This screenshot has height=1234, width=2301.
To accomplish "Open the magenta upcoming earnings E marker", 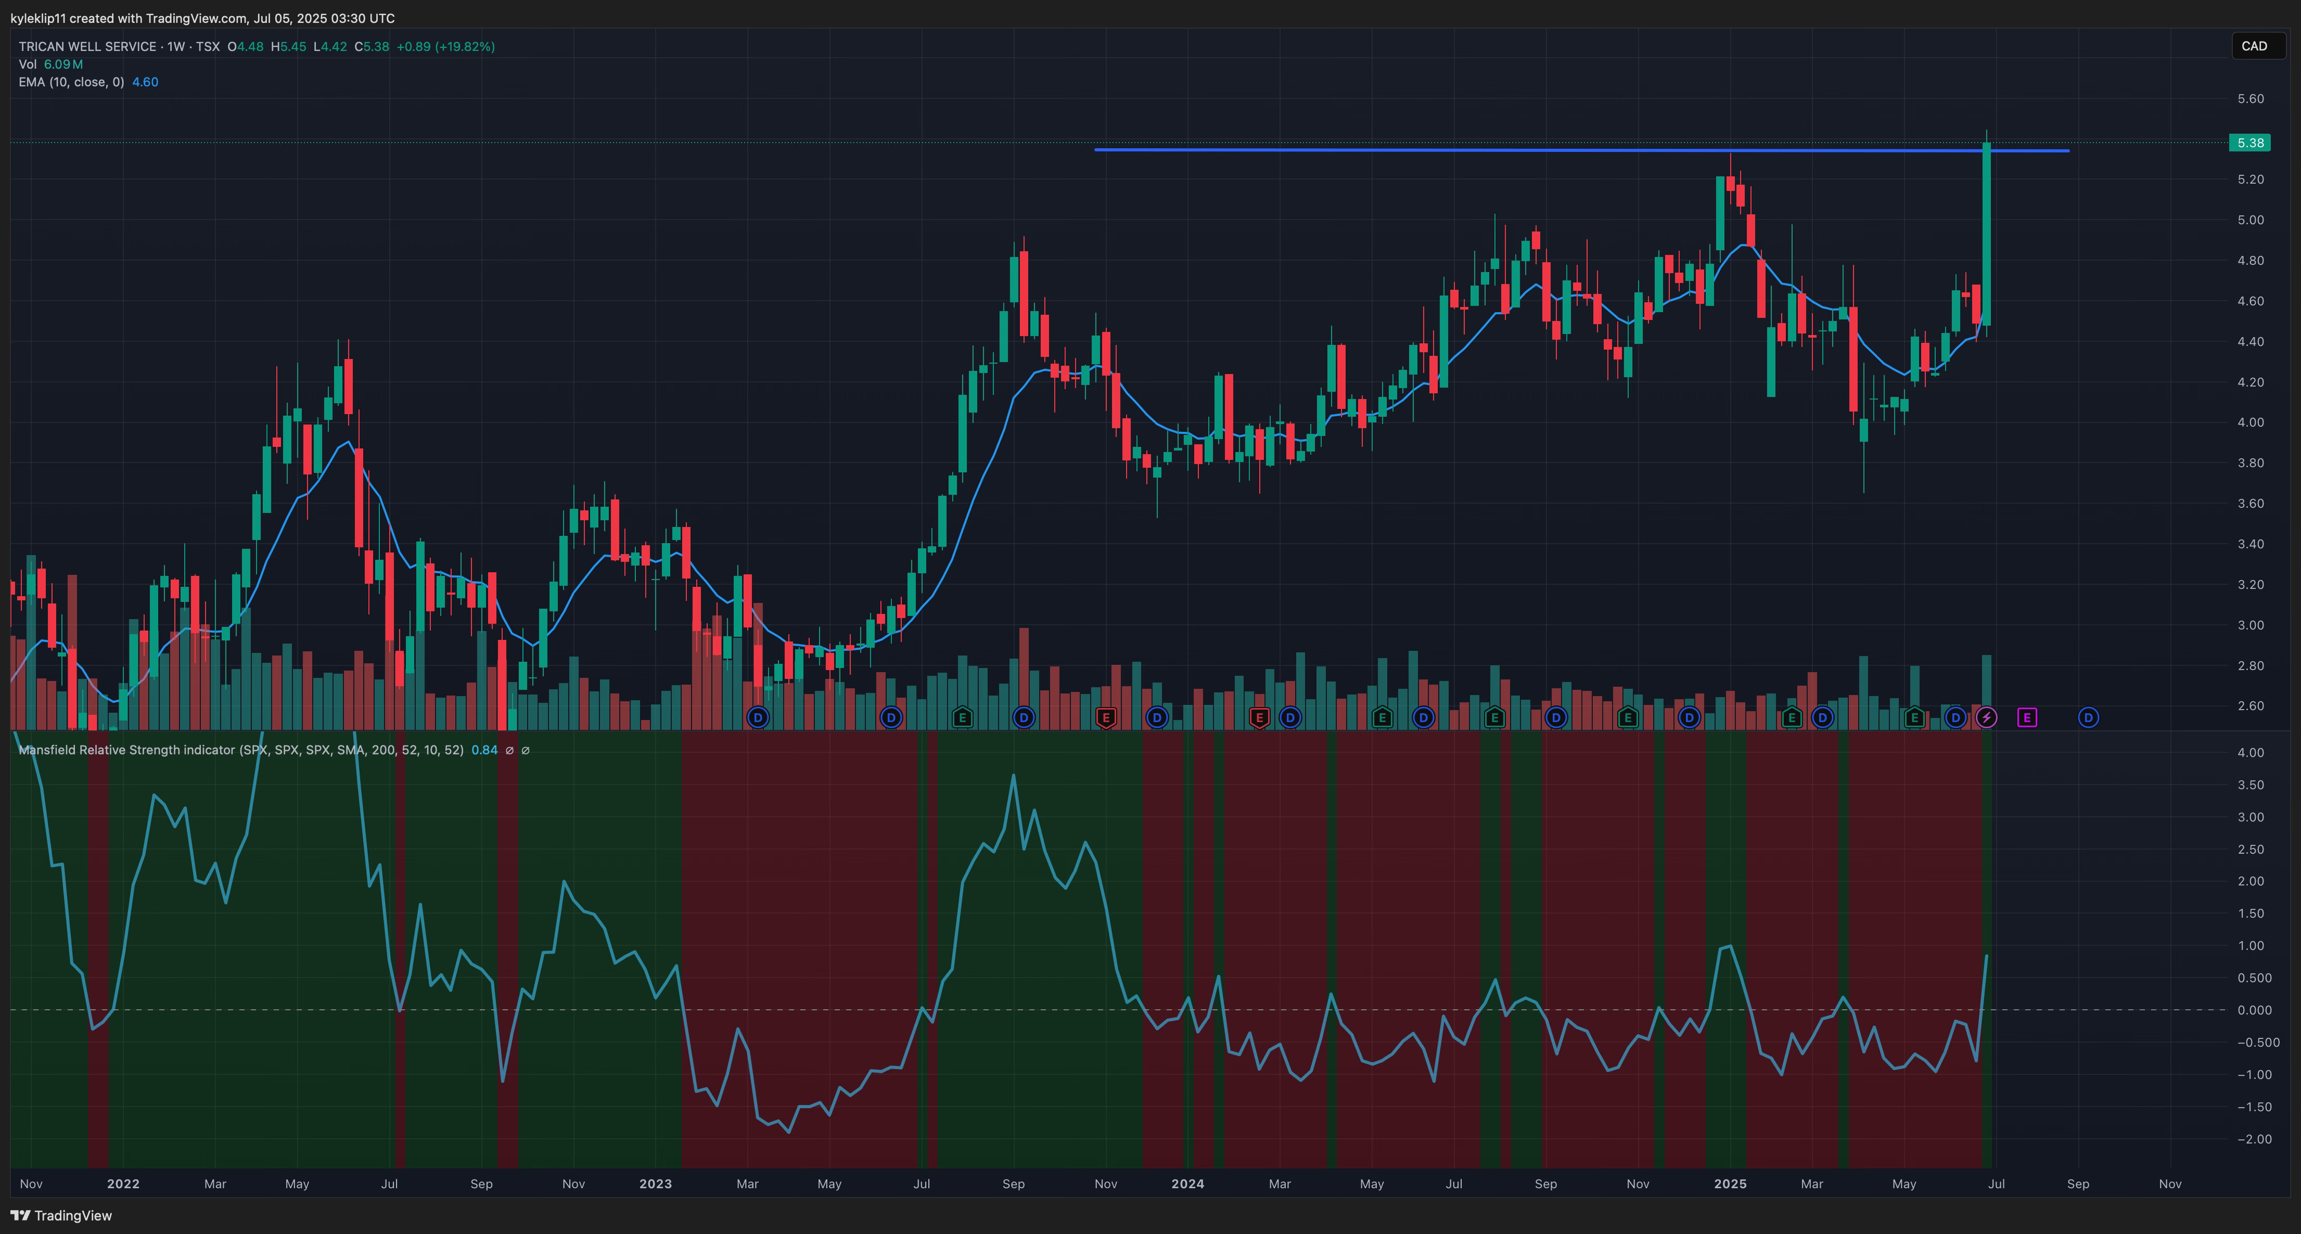I will 2027,717.
